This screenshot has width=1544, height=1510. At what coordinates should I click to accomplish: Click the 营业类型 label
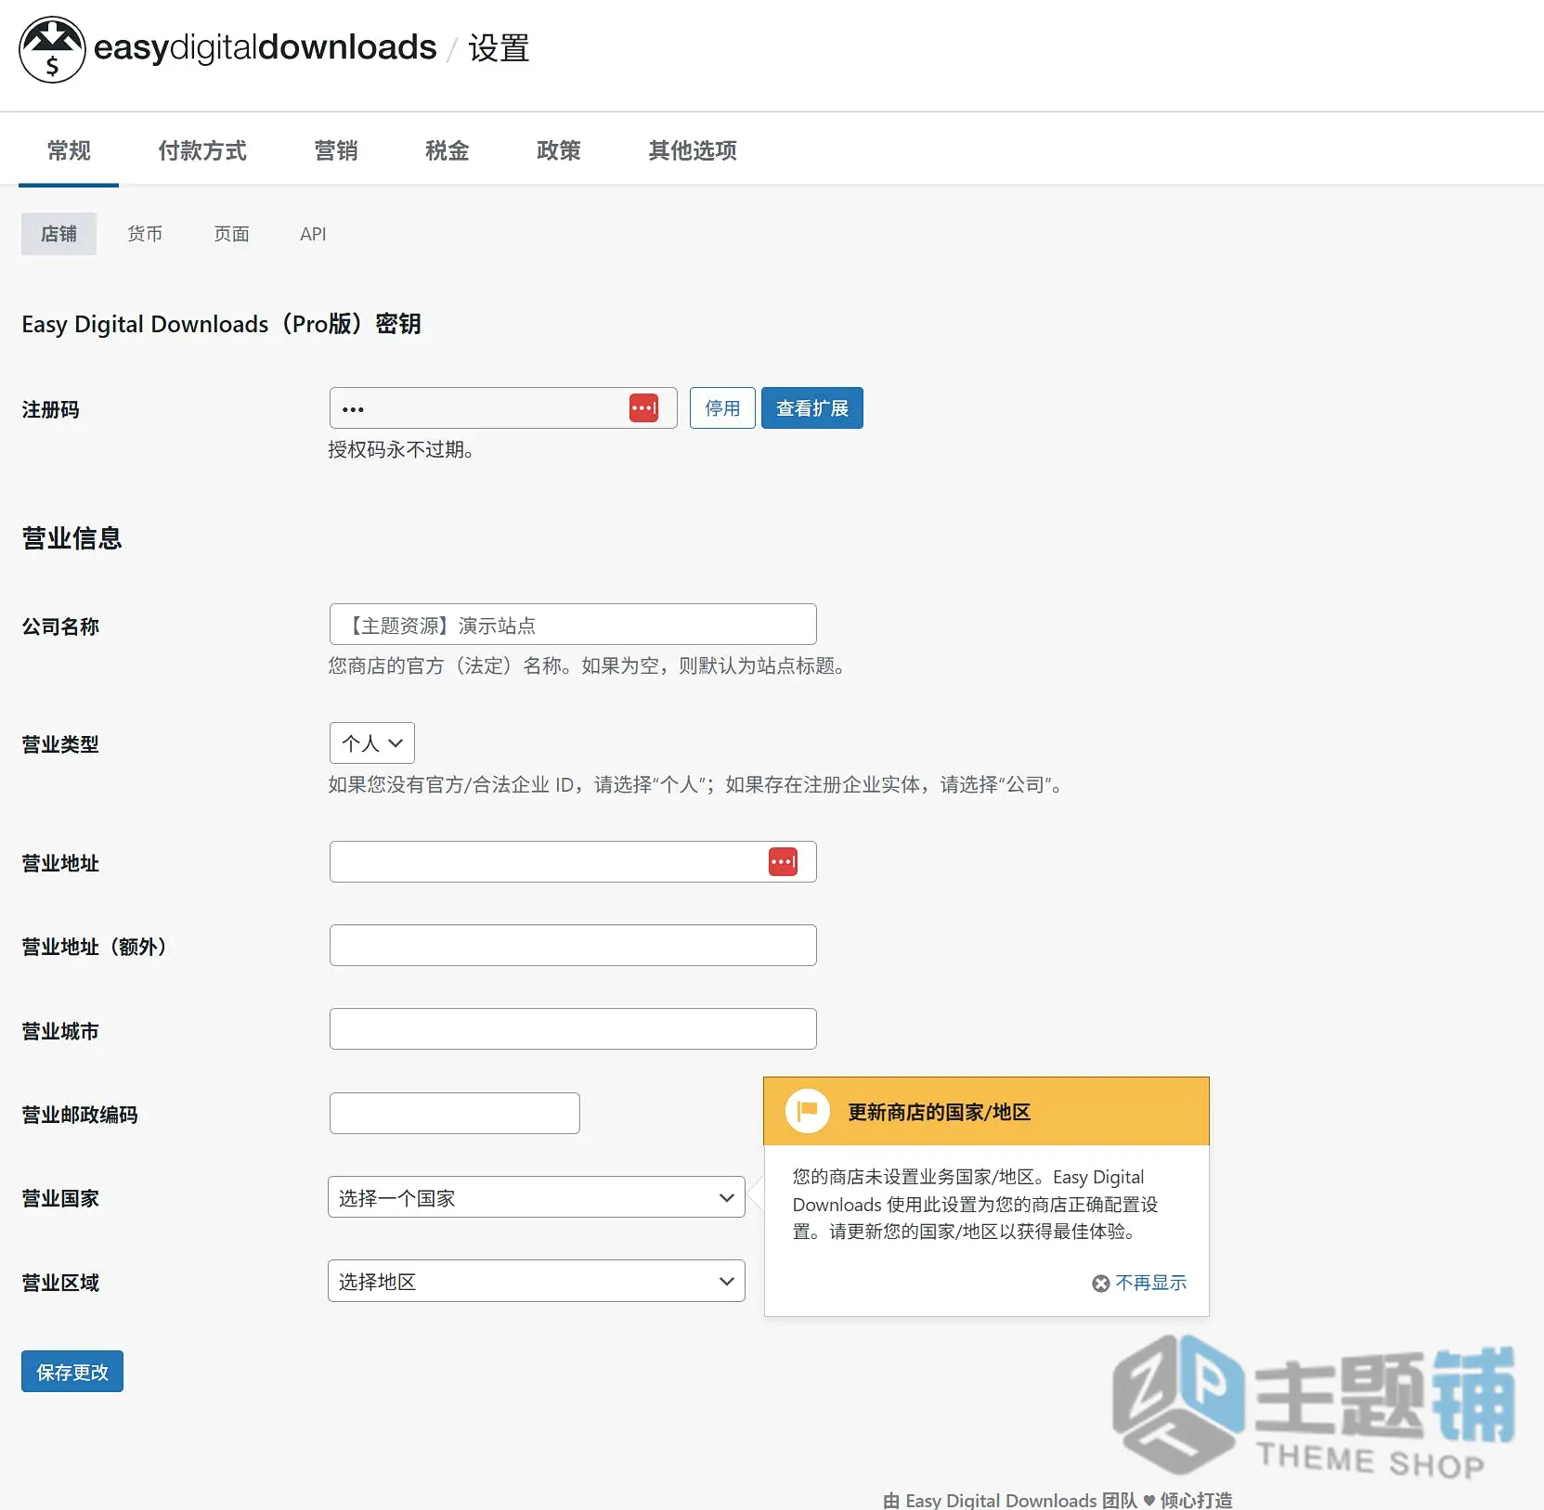(60, 744)
